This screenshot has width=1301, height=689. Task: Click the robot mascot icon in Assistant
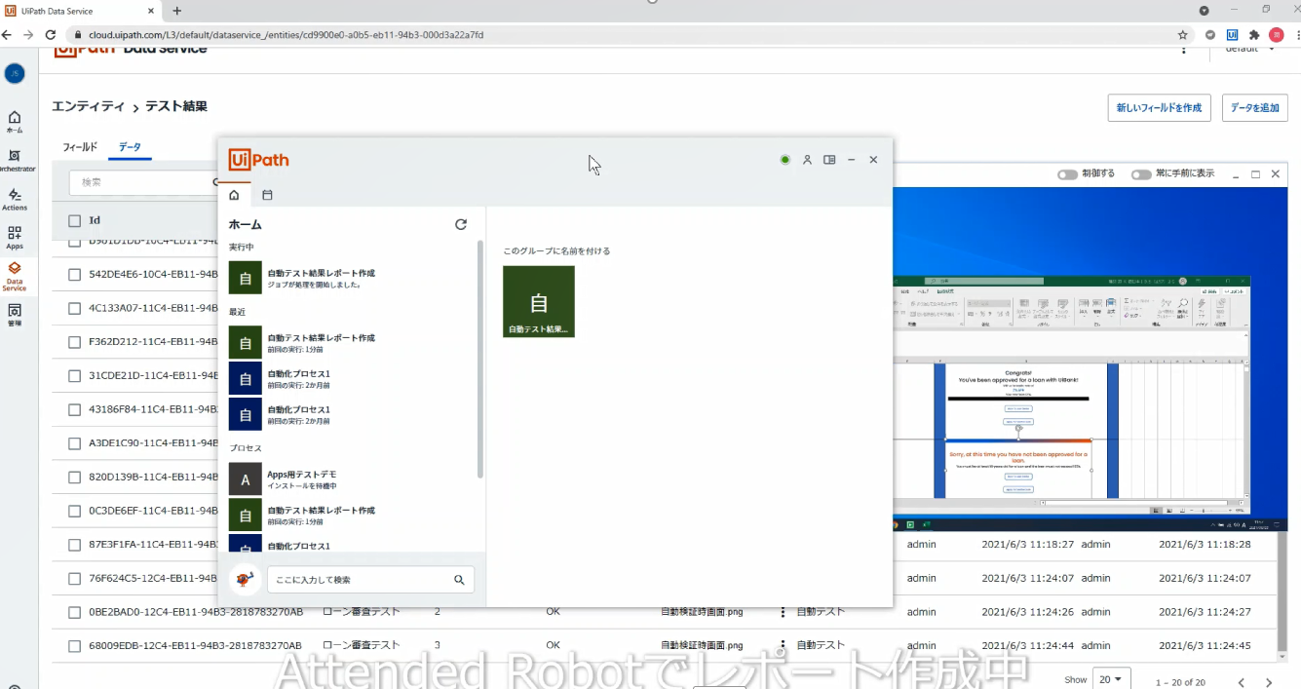click(x=246, y=579)
